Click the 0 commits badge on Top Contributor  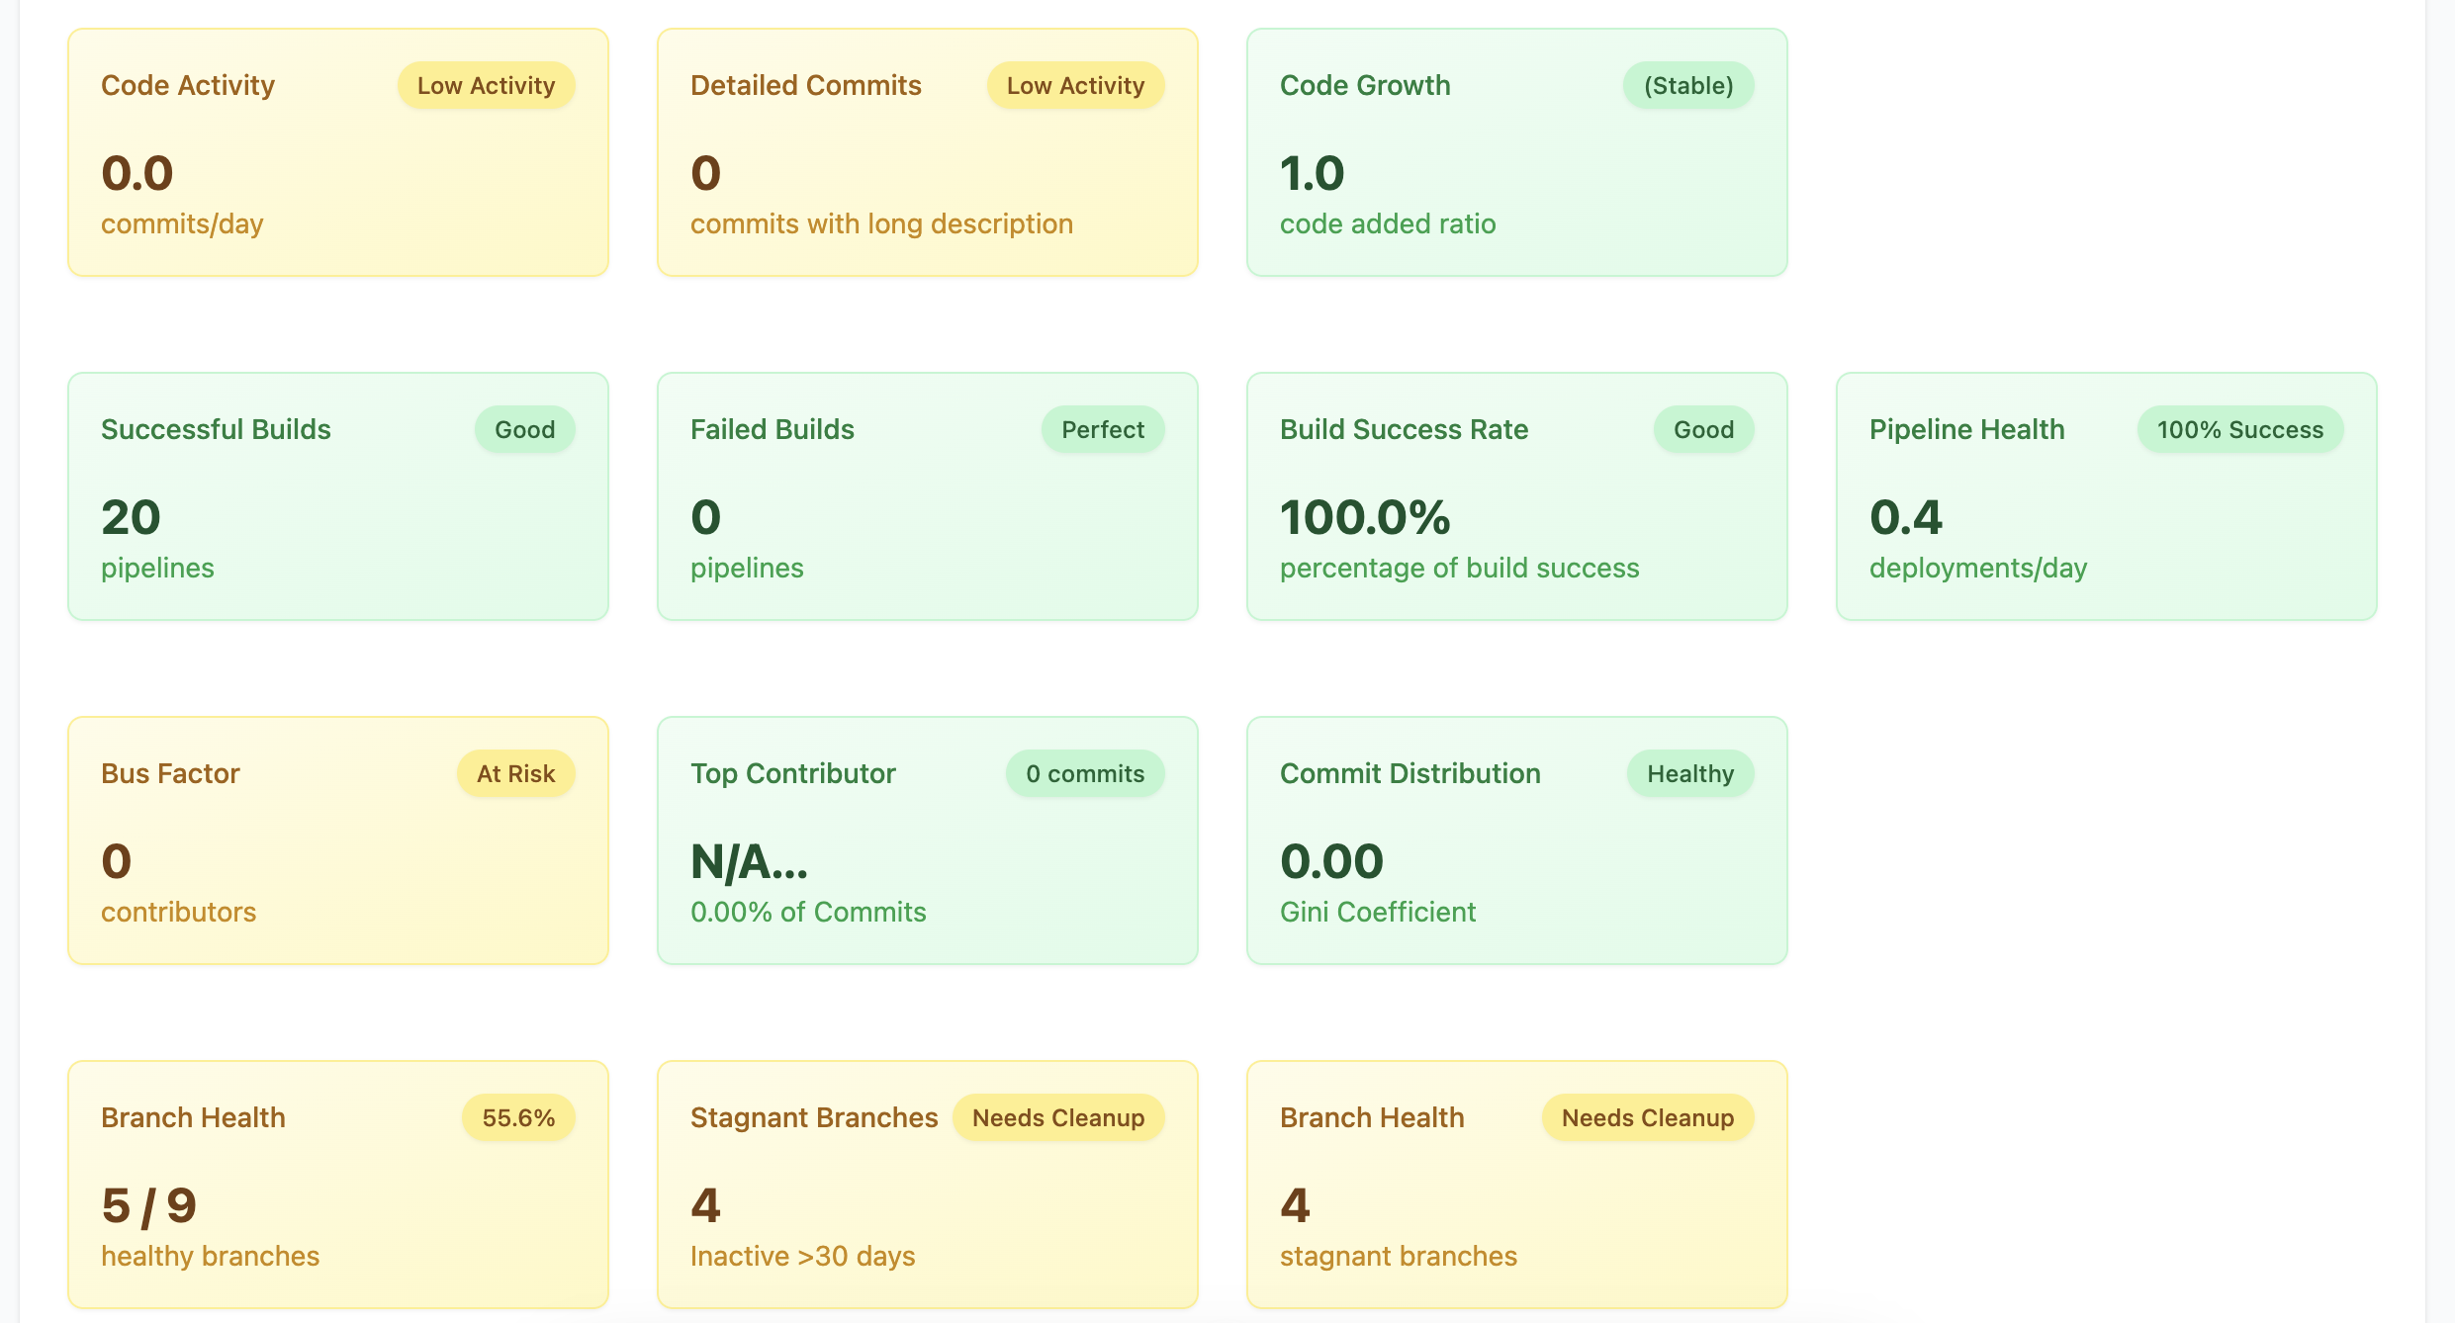click(x=1084, y=773)
